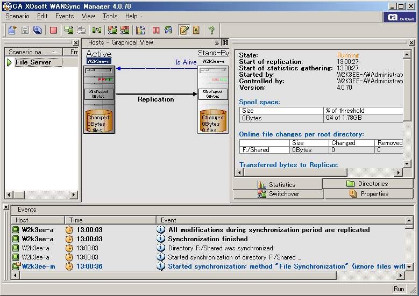Click statistics pane horizontal scrollbar right arrow
Screen dimensions: 419x296
pyautogui.click(x=399, y=172)
